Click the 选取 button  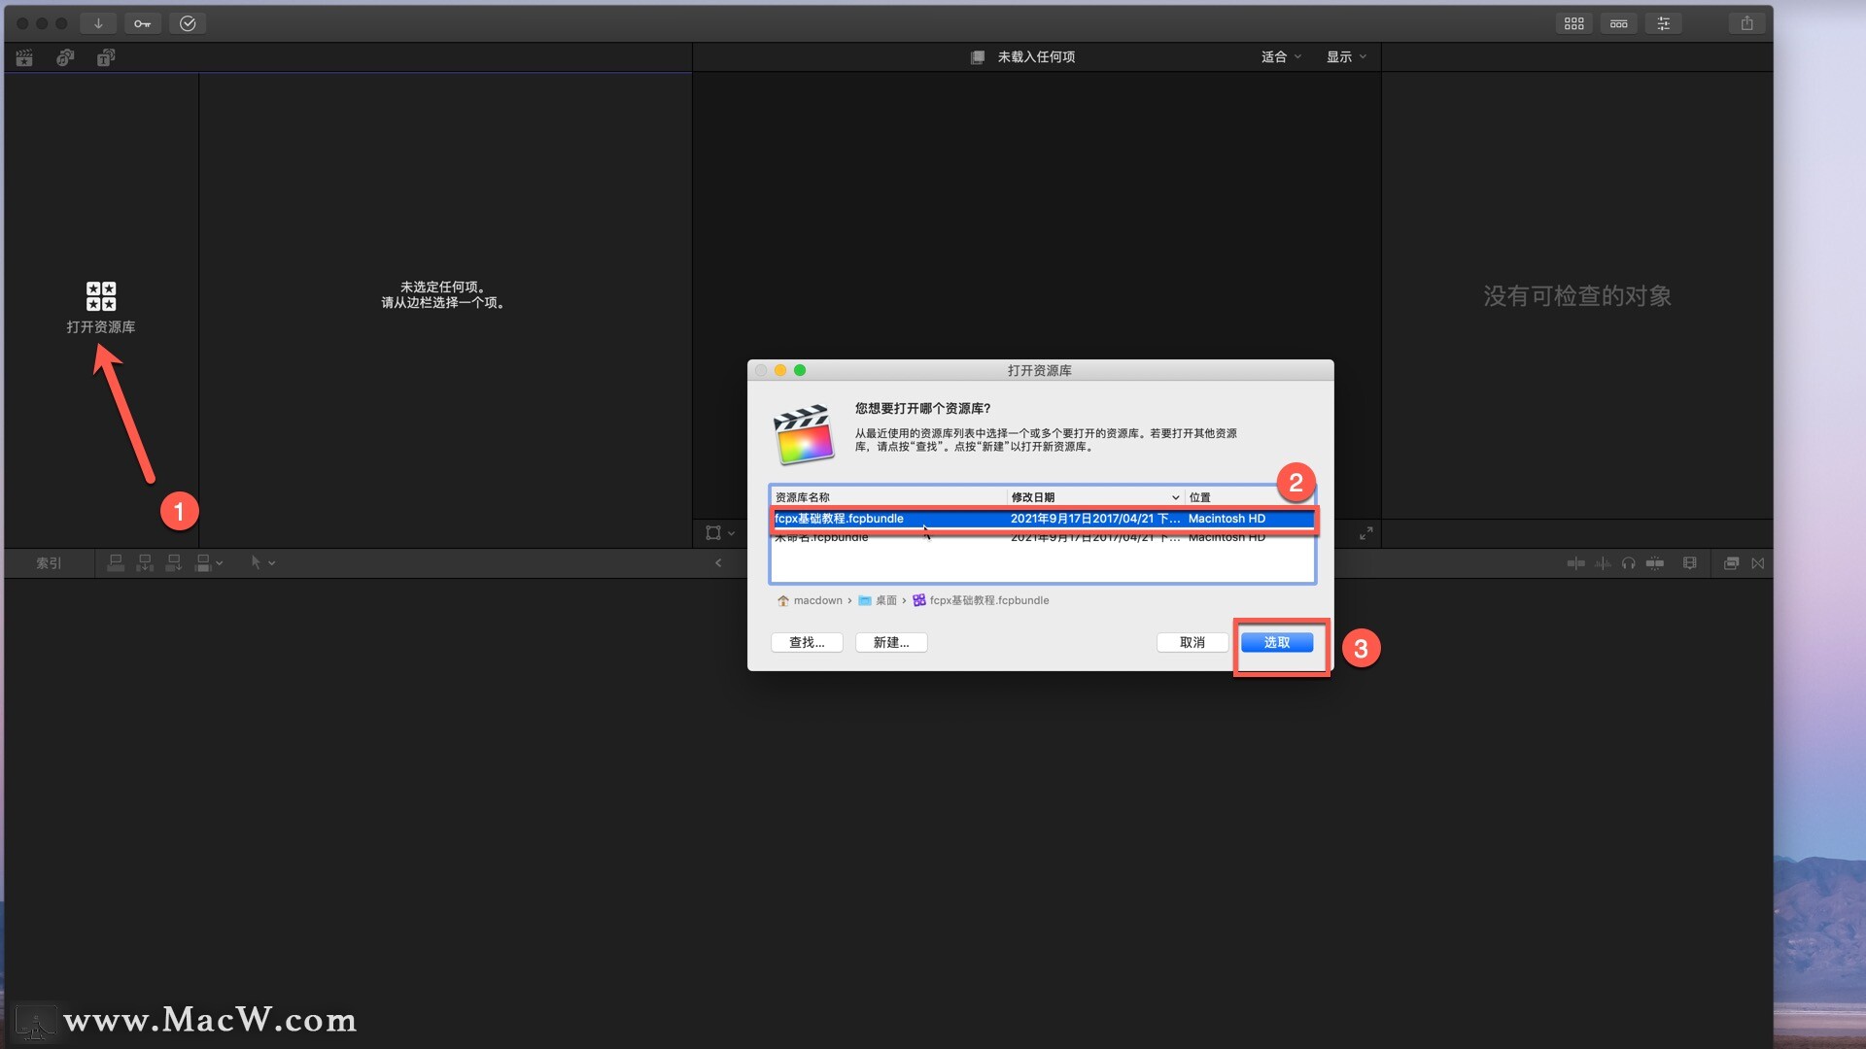click(x=1276, y=642)
